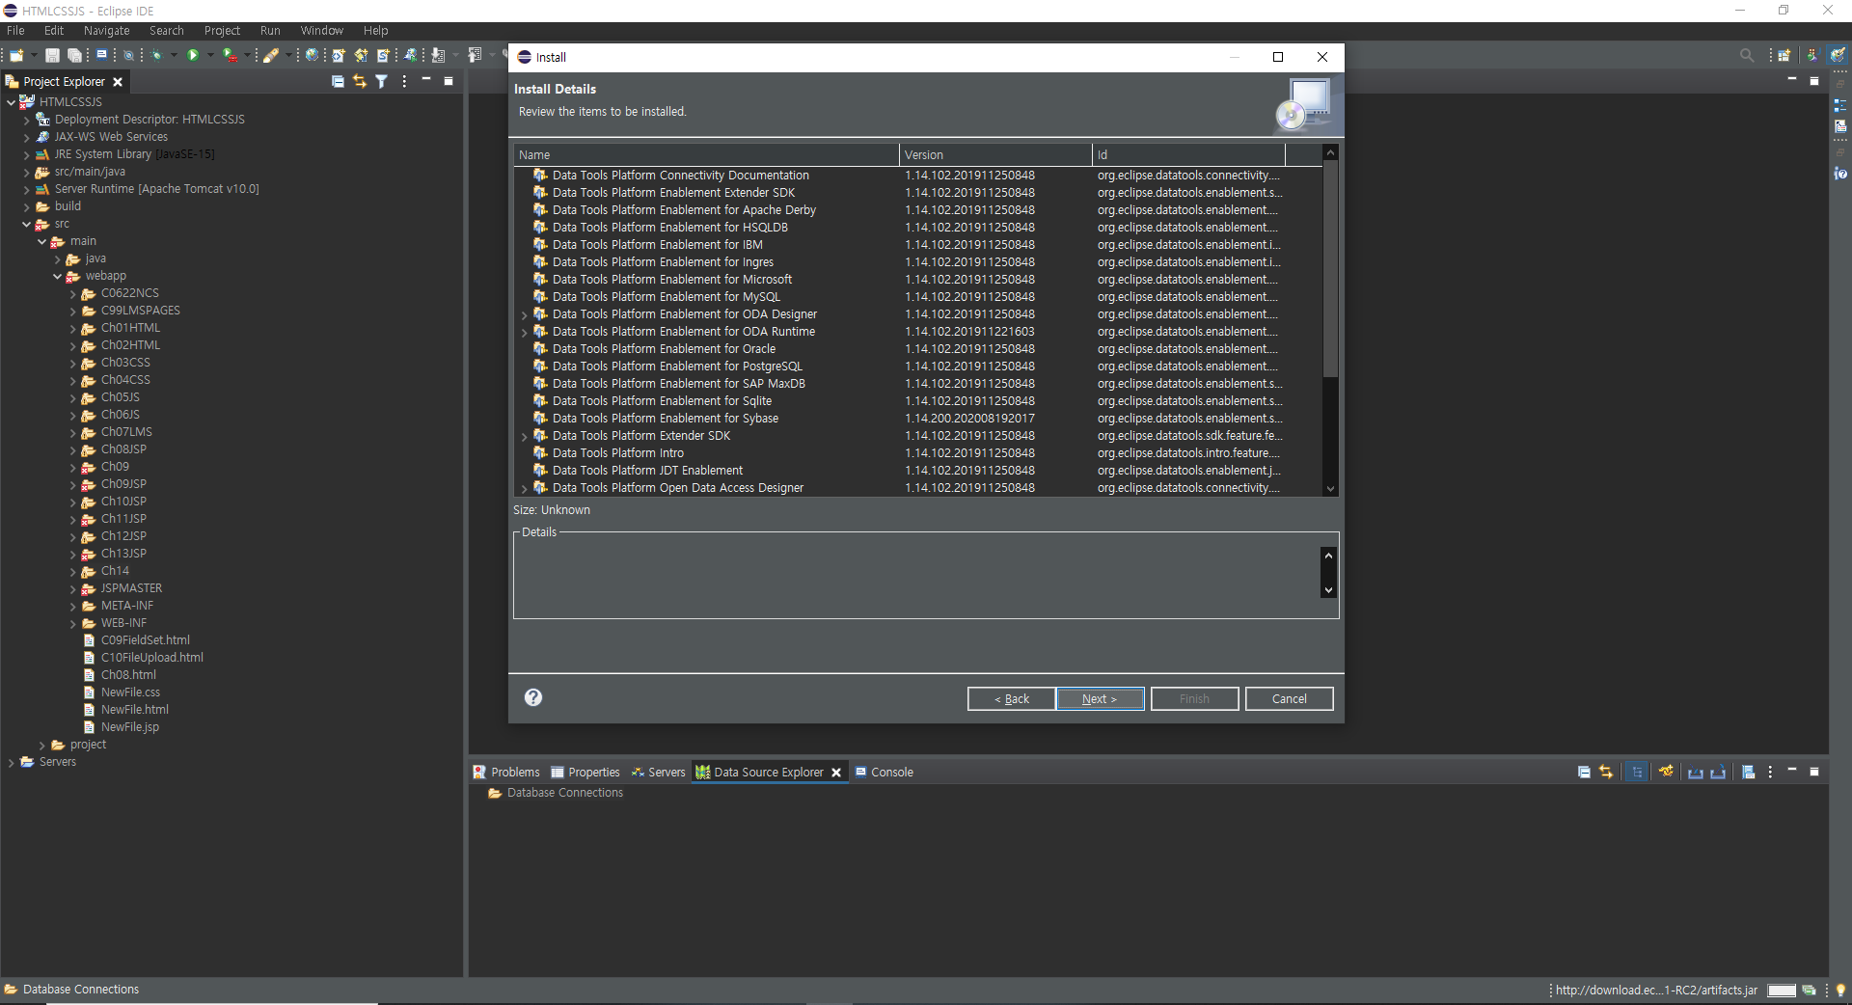Click the progress view icon in status bar

tap(1809, 991)
